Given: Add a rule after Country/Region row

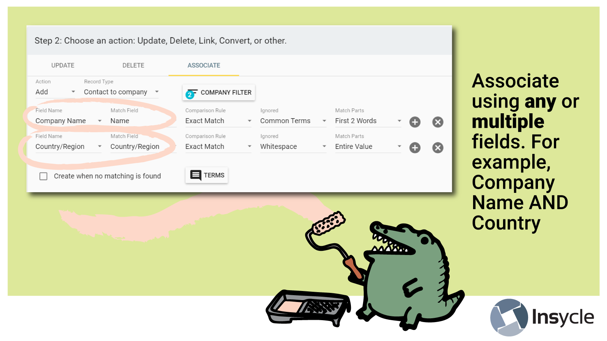Looking at the screenshot, I should pyautogui.click(x=415, y=148).
